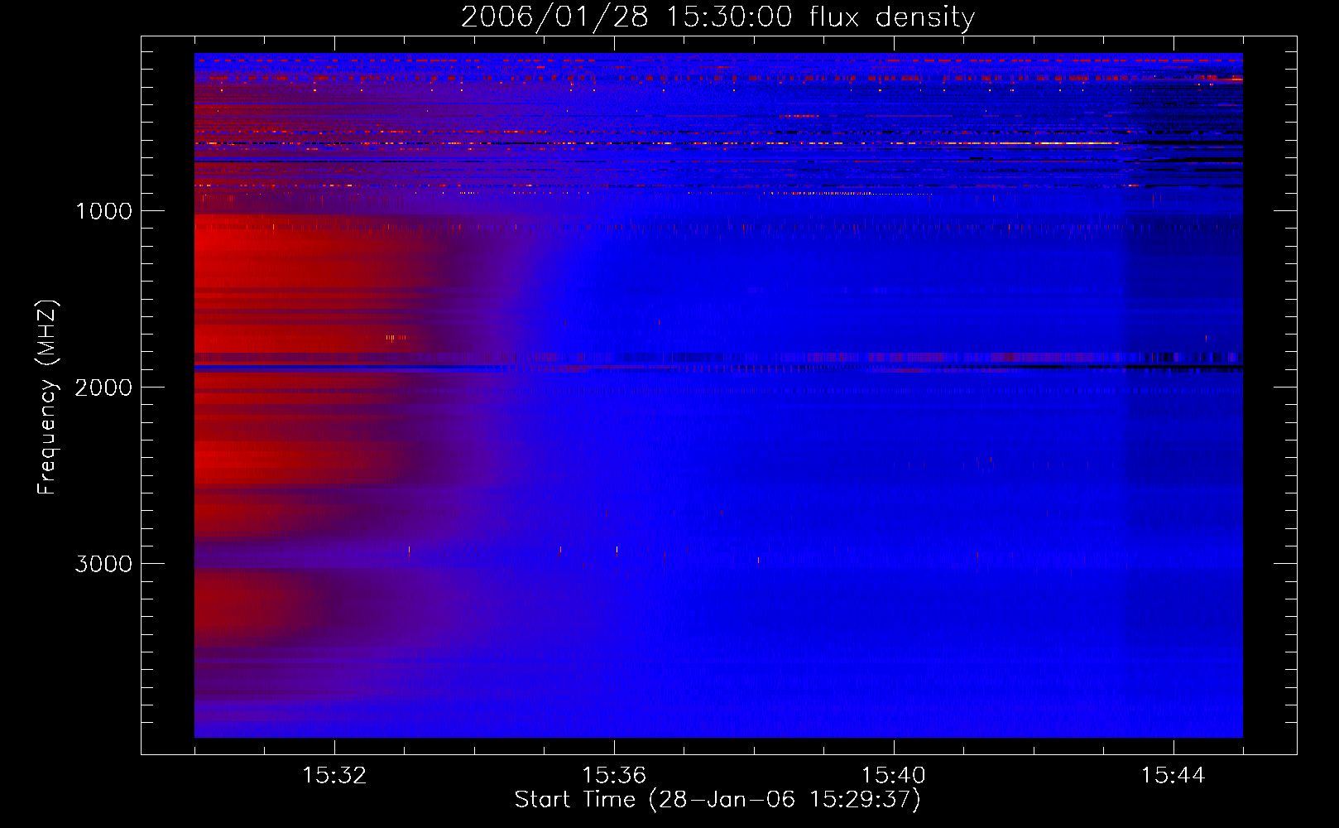
Task: Click the '15:44' time tick label
Action: (1173, 776)
